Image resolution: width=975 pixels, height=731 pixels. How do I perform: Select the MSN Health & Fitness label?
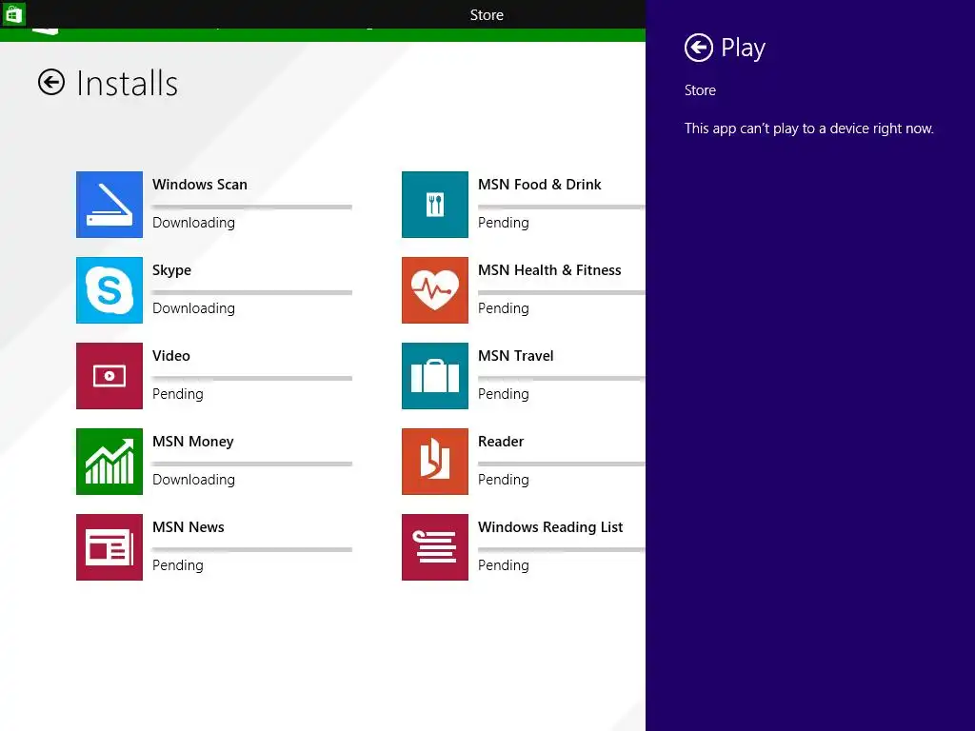(549, 270)
